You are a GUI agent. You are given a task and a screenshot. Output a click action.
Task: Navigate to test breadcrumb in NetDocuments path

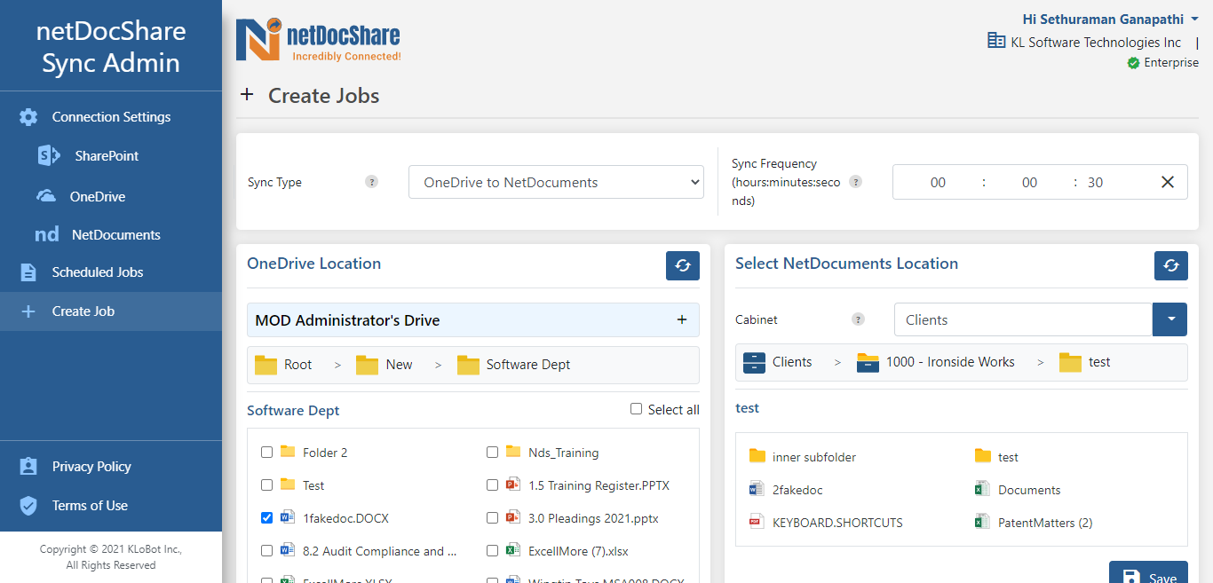[x=1099, y=362]
